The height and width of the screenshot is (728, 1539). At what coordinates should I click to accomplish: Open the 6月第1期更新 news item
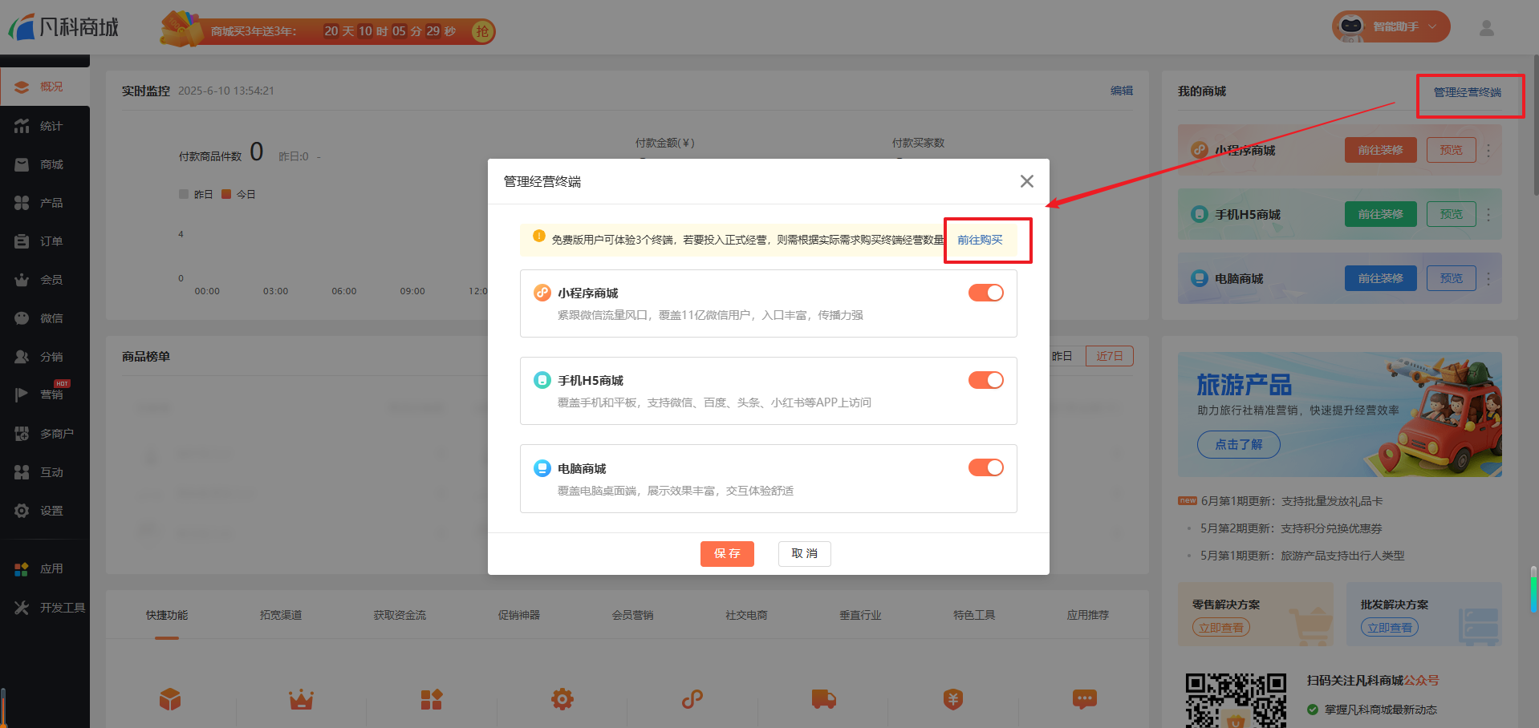[x=1292, y=501]
